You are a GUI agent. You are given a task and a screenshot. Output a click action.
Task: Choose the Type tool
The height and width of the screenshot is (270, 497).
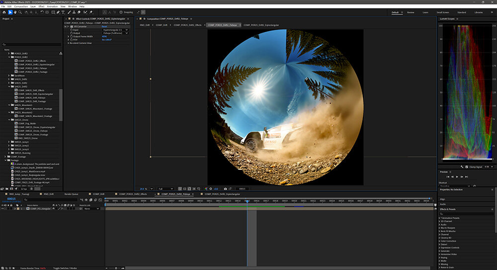[64, 12]
